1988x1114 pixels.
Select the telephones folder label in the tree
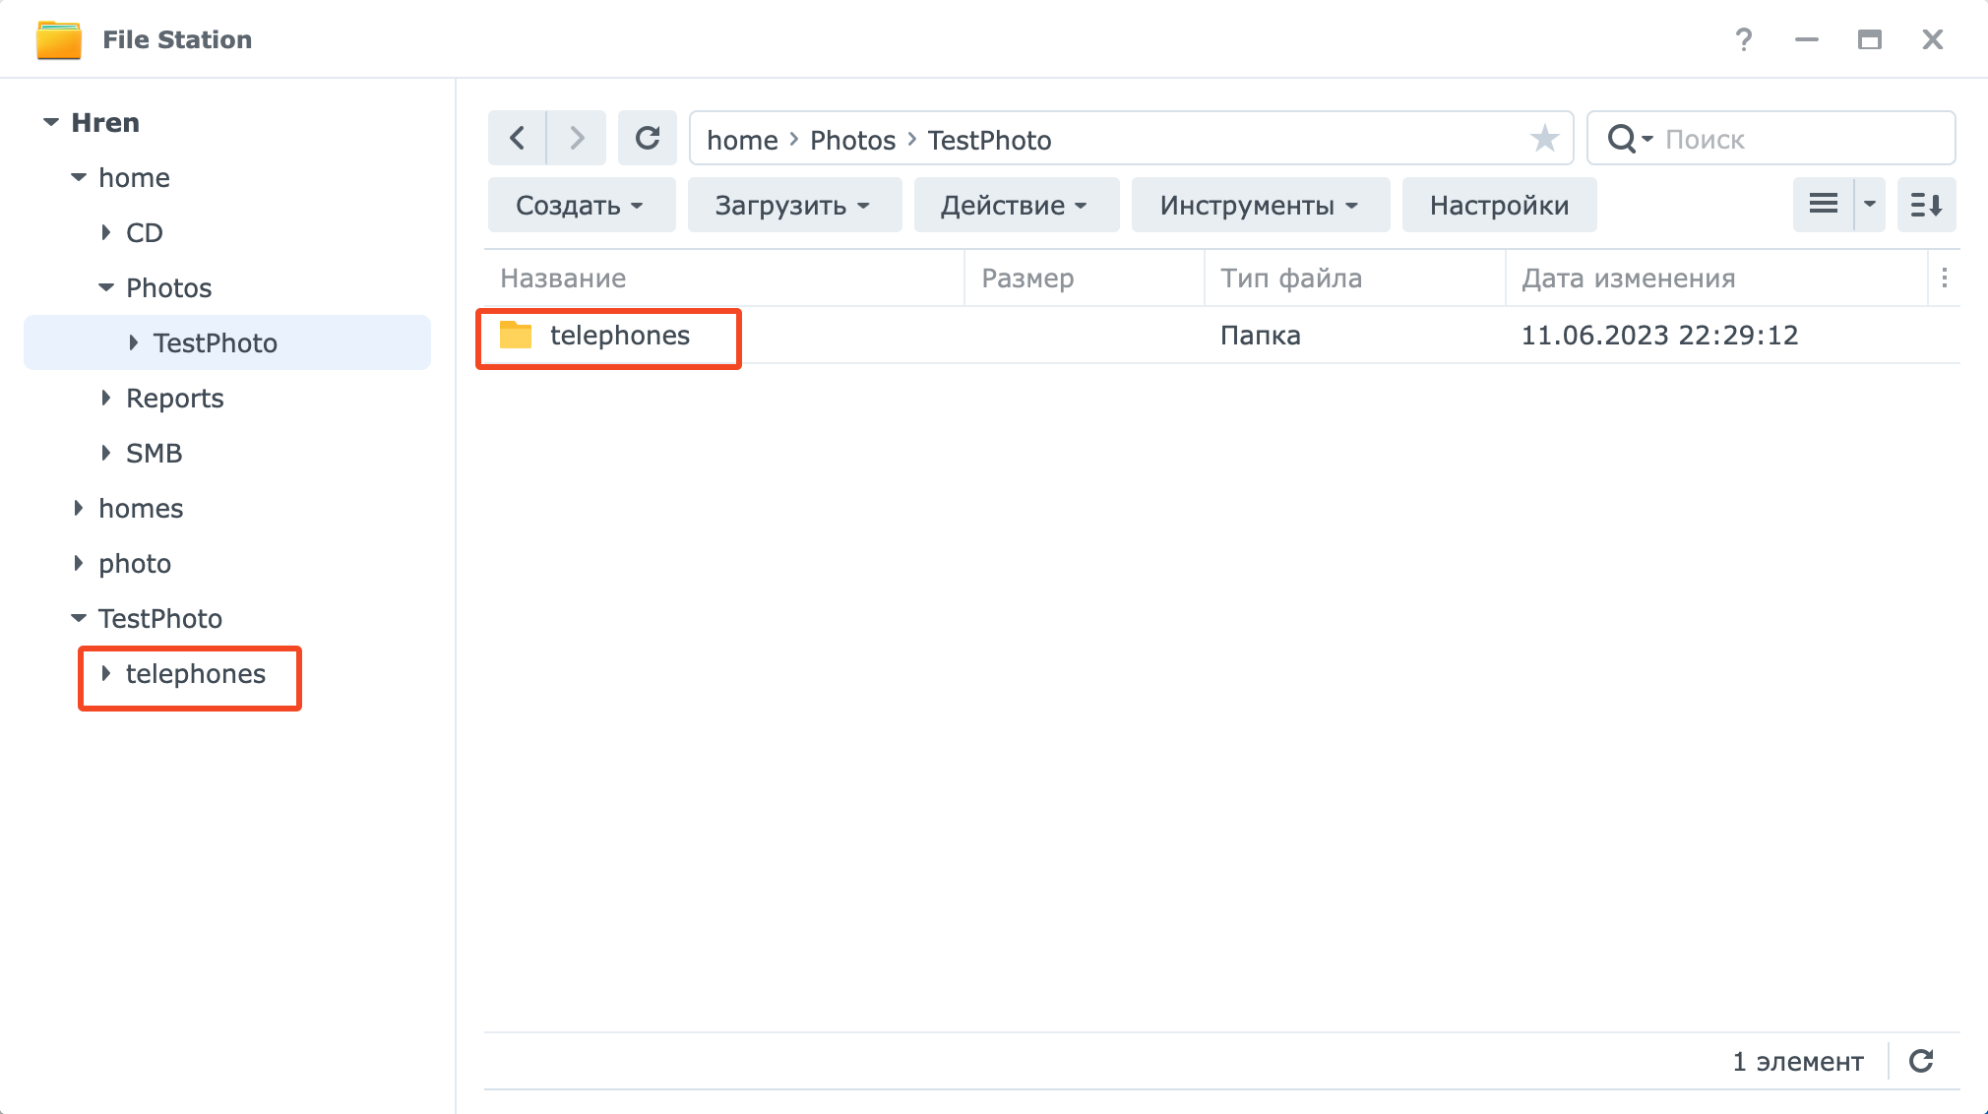196,673
